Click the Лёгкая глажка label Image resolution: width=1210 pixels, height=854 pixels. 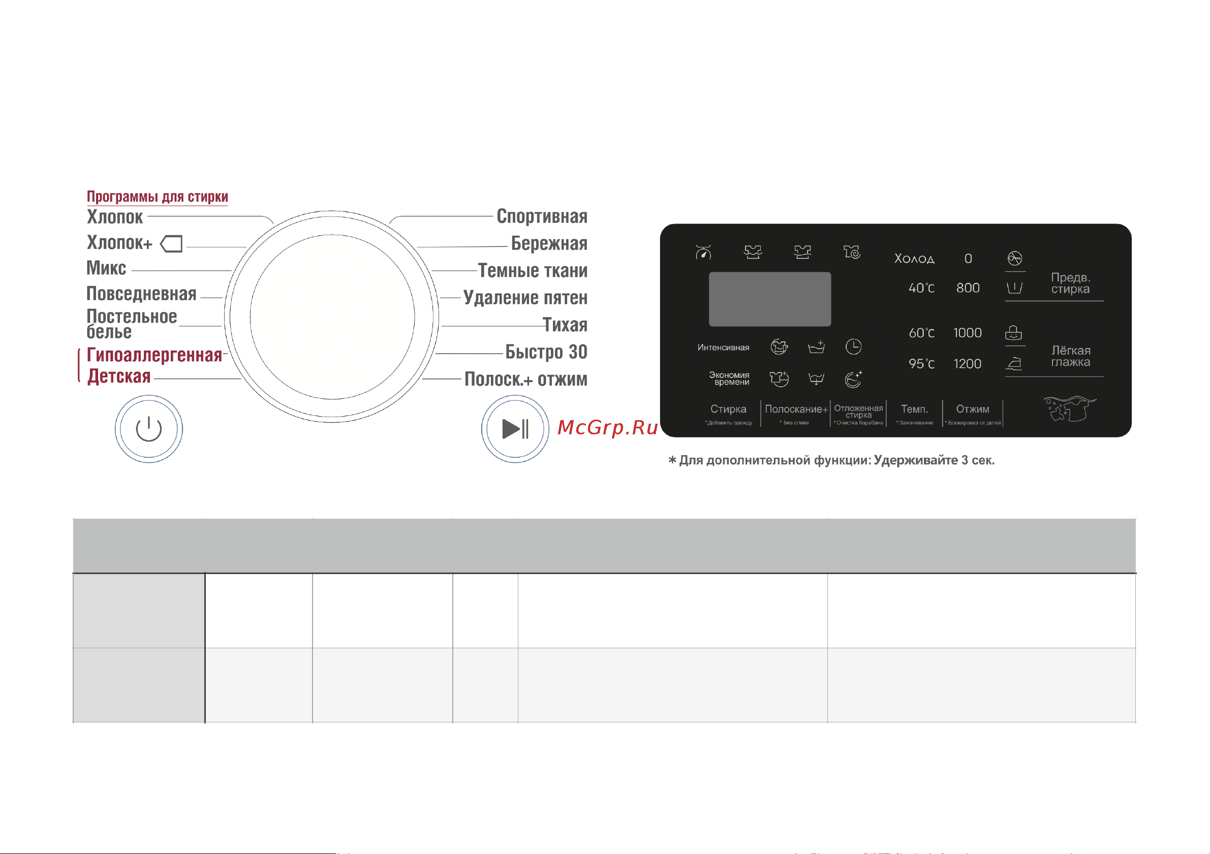click(1070, 356)
